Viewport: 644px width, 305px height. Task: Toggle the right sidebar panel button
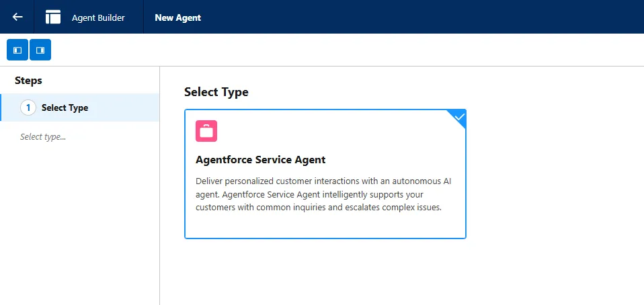click(x=40, y=50)
